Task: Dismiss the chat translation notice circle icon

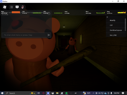Action: tap(49, 13)
